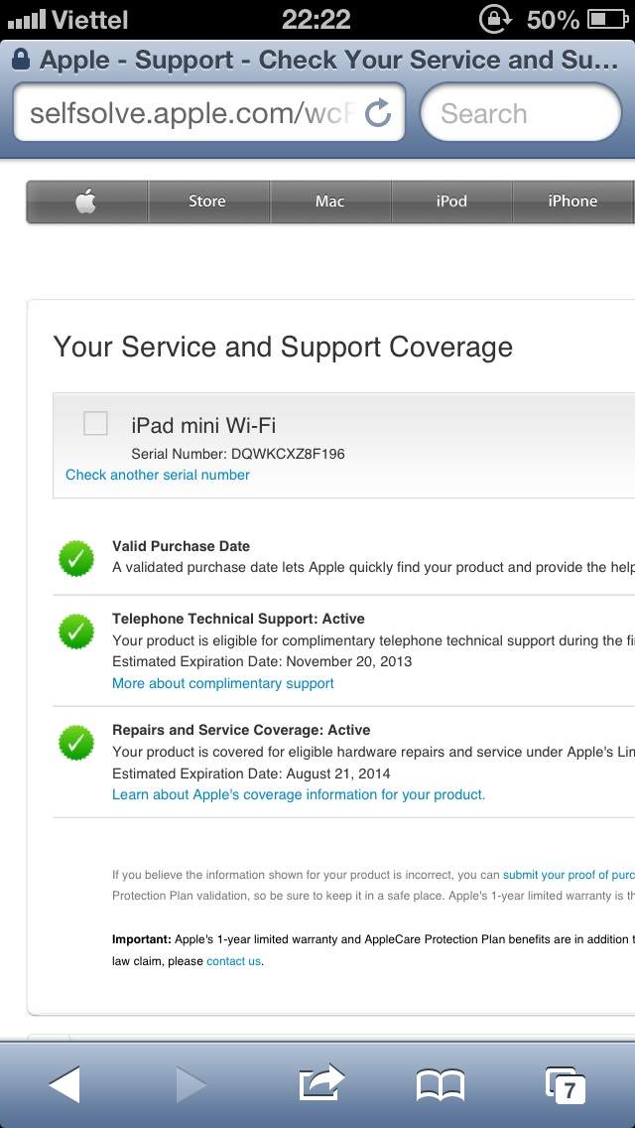Click the green check beside Repairs and Service Coverage
Screen dimensions: 635x1128
76,743
